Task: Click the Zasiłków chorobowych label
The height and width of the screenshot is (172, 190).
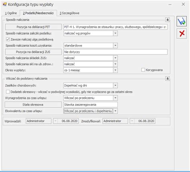Action: [x=20, y=85]
